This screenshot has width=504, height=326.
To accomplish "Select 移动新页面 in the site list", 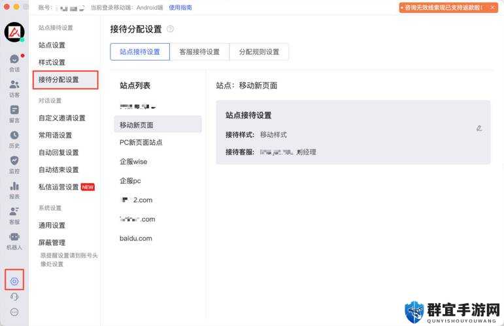I will point(158,125).
